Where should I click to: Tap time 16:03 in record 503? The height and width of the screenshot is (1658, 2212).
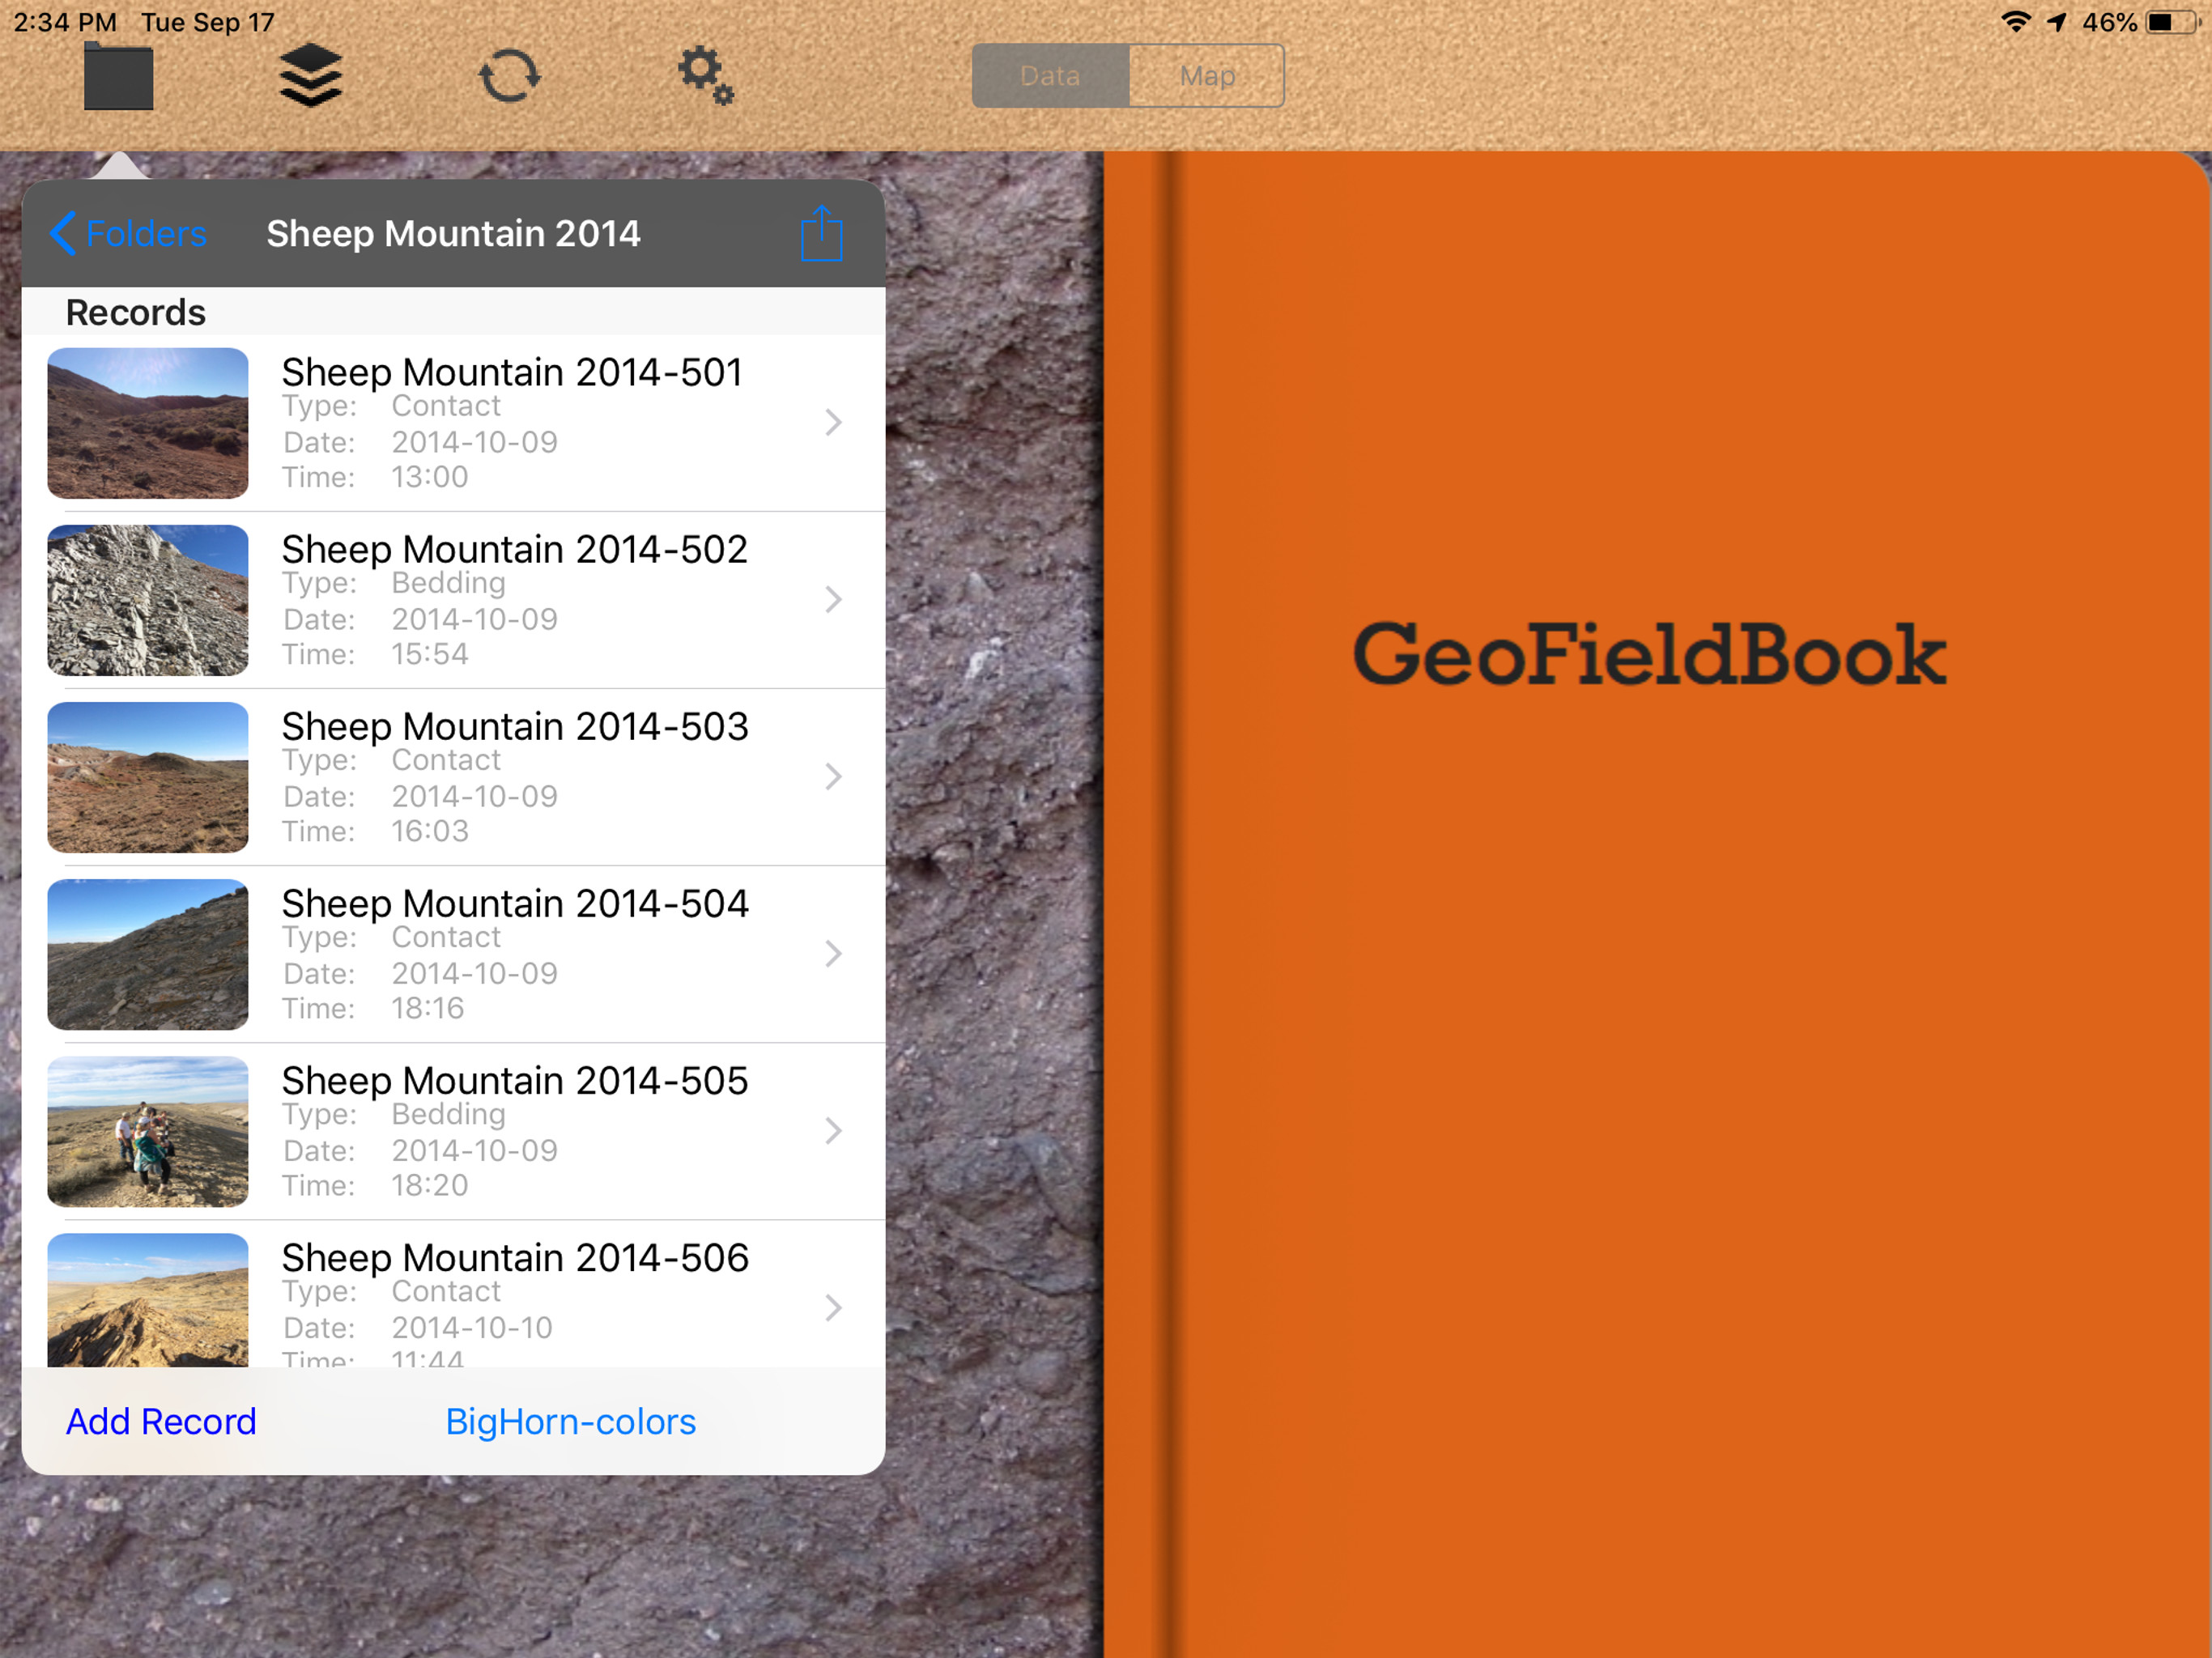[429, 831]
